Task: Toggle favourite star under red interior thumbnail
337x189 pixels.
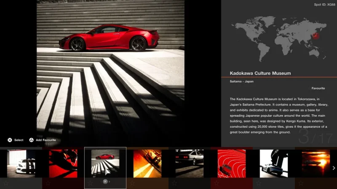Action: click(48, 183)
